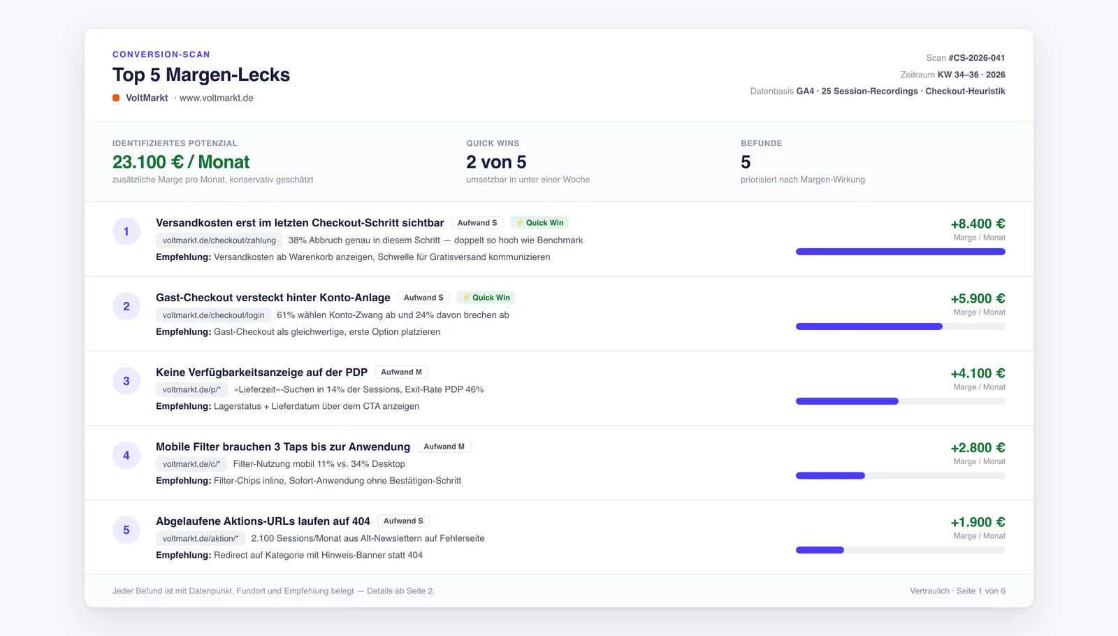Click the number 4 rank badge
The height and width of the screenshot is (636, 1118).
[x=126, y=455]
